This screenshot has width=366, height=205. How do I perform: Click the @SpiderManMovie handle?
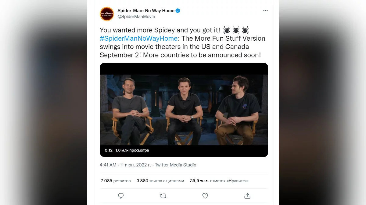point(136,17)
